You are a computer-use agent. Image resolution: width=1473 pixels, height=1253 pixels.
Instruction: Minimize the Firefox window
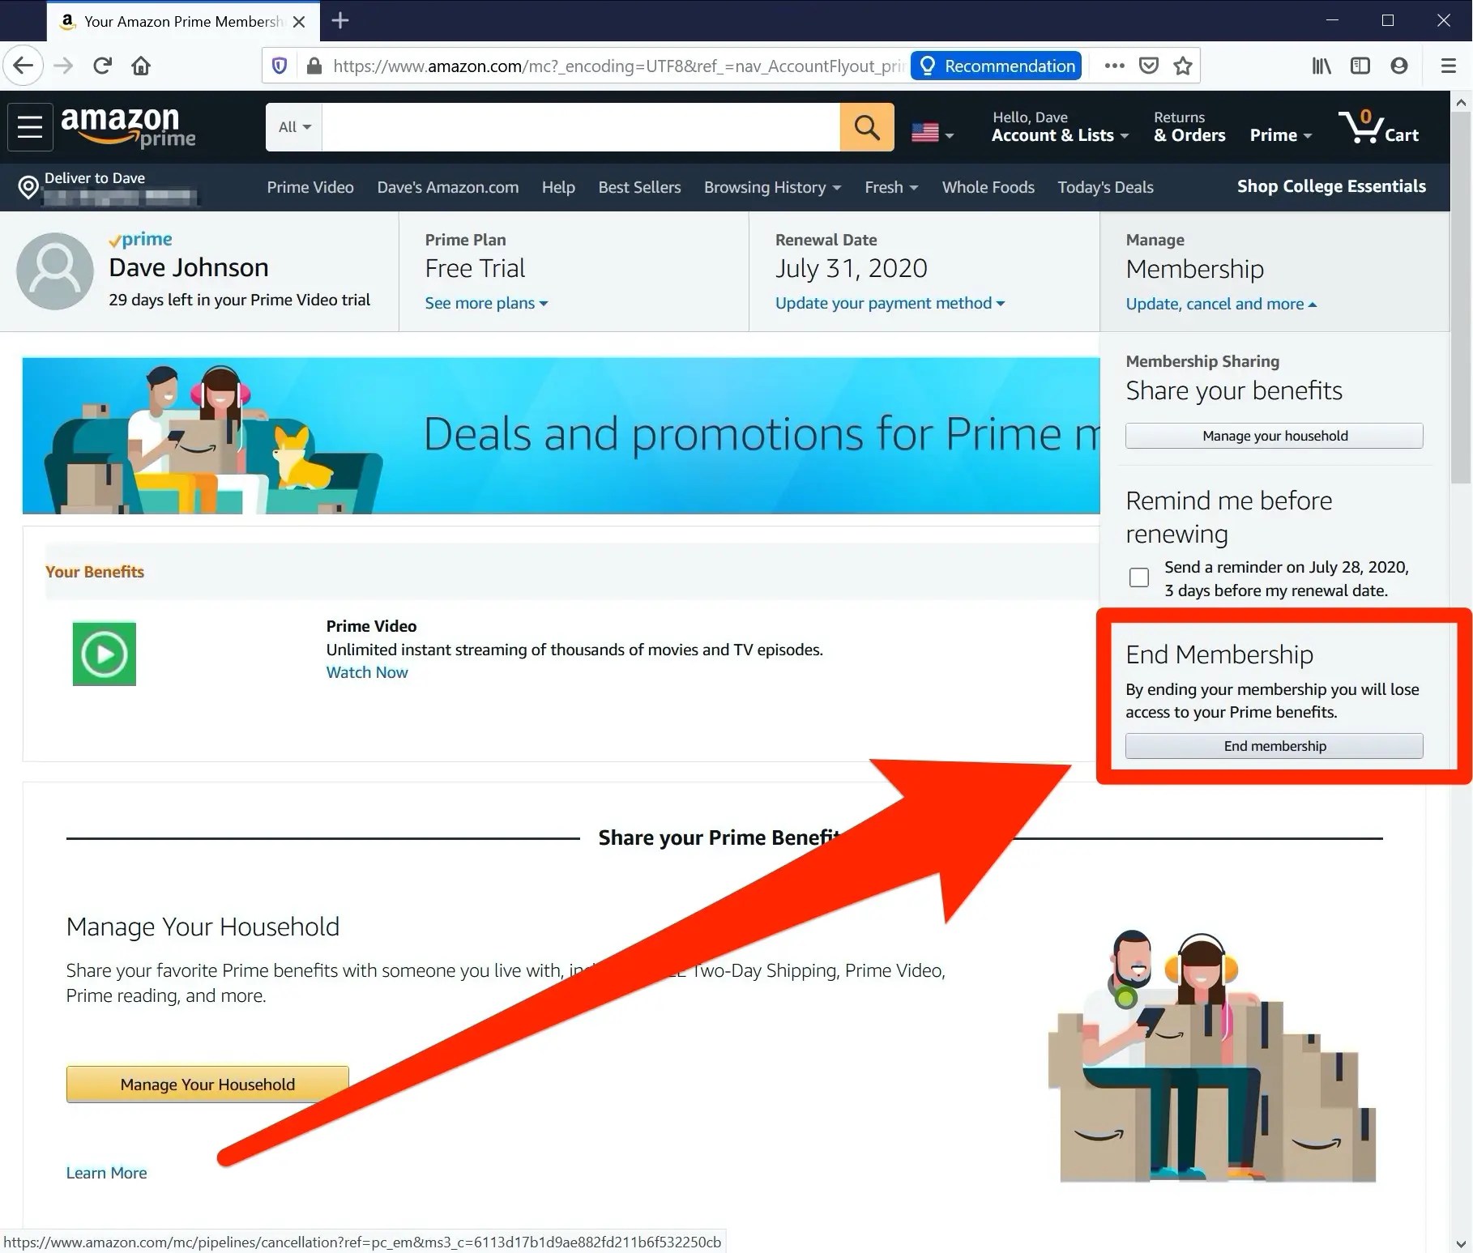tap(1332, 20)
